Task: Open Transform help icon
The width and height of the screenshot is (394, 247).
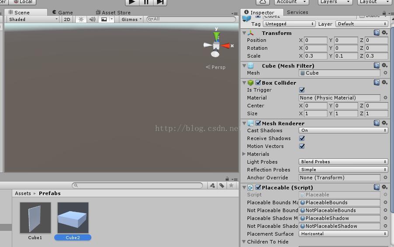Action: 377,33
